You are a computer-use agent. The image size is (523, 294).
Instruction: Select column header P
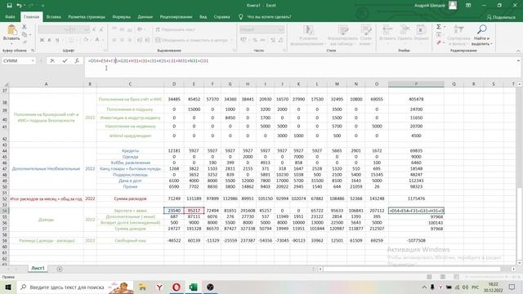[x=416, y=84]
